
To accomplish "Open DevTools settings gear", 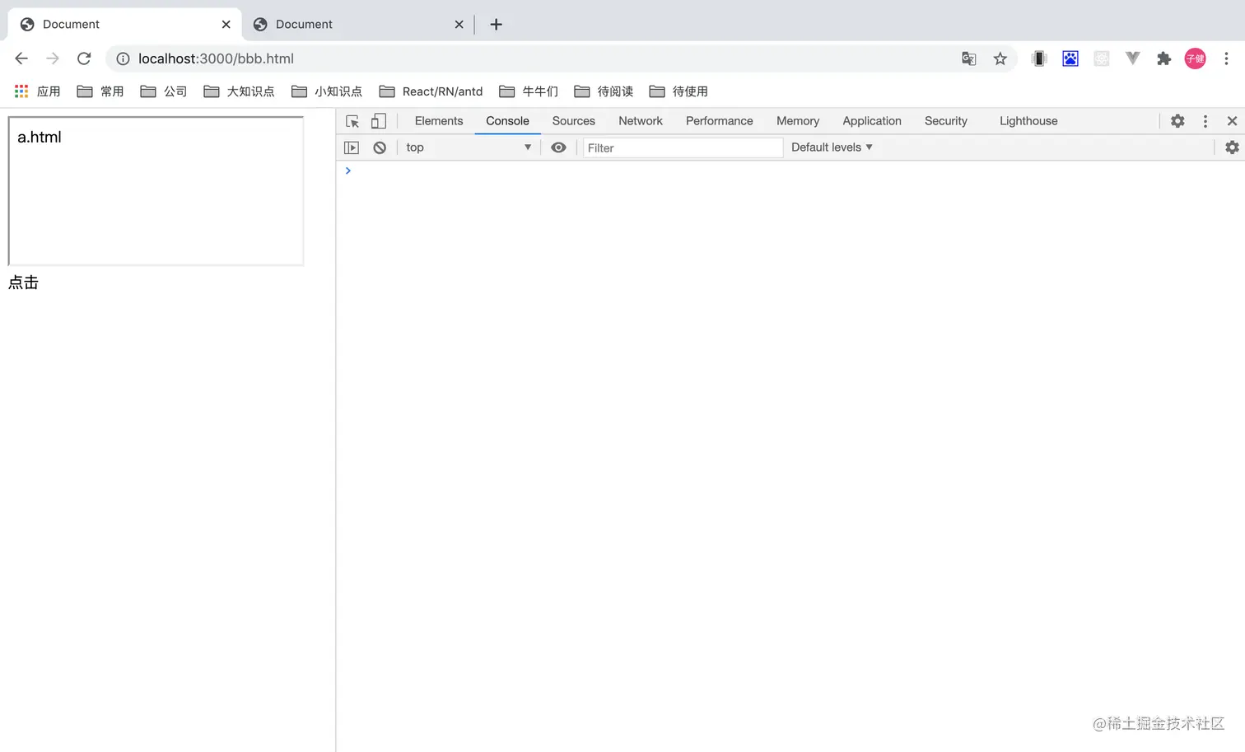I will (1177, 121).
